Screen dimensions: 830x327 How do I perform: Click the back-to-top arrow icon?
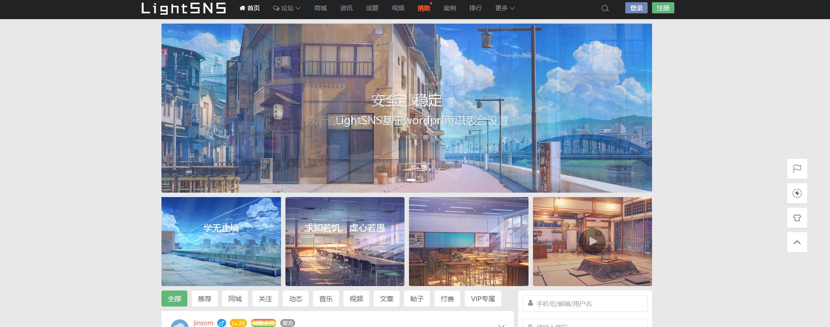pyautogui.click(x=797, y=242)
